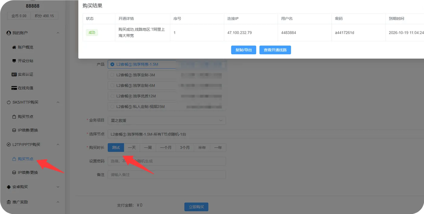This screenshot has width=424, height=214.
Task: Choose 一周 purchase duration
Action: coord(148,148)
